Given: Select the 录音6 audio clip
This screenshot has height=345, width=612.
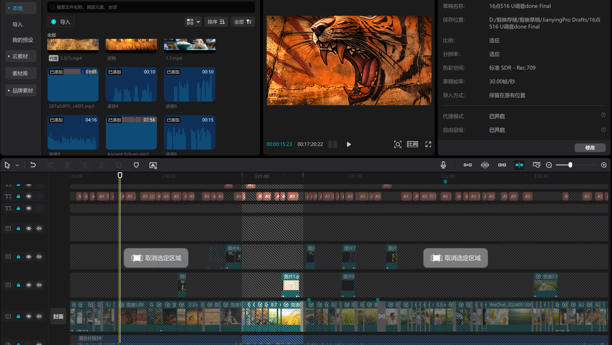Looking at the screenshot, I should 190,85.
